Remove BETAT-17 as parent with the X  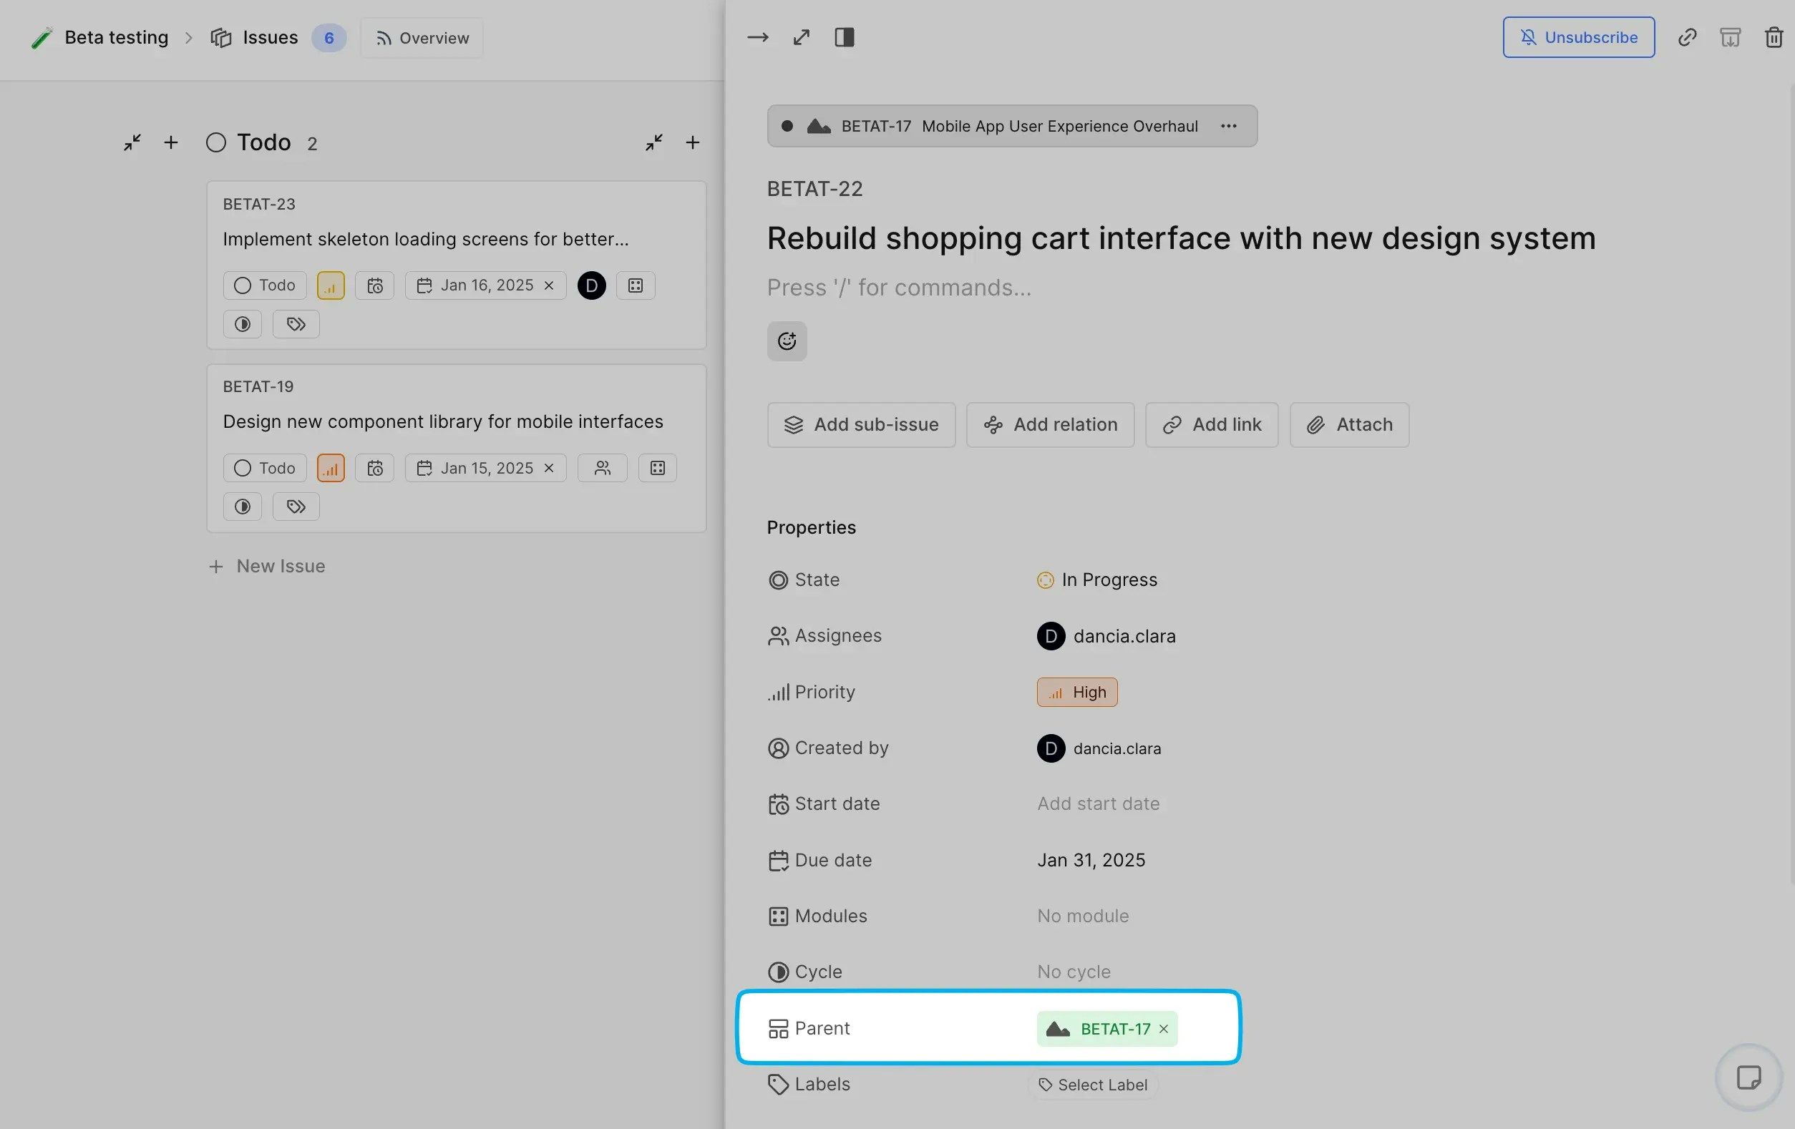1164,1029
